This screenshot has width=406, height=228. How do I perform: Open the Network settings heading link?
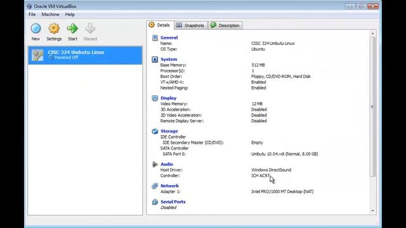[x=169, y=186]
